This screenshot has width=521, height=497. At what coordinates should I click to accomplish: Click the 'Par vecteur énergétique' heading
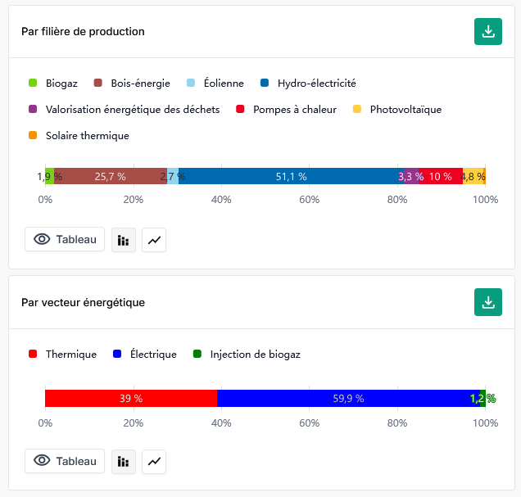point(83,302)
